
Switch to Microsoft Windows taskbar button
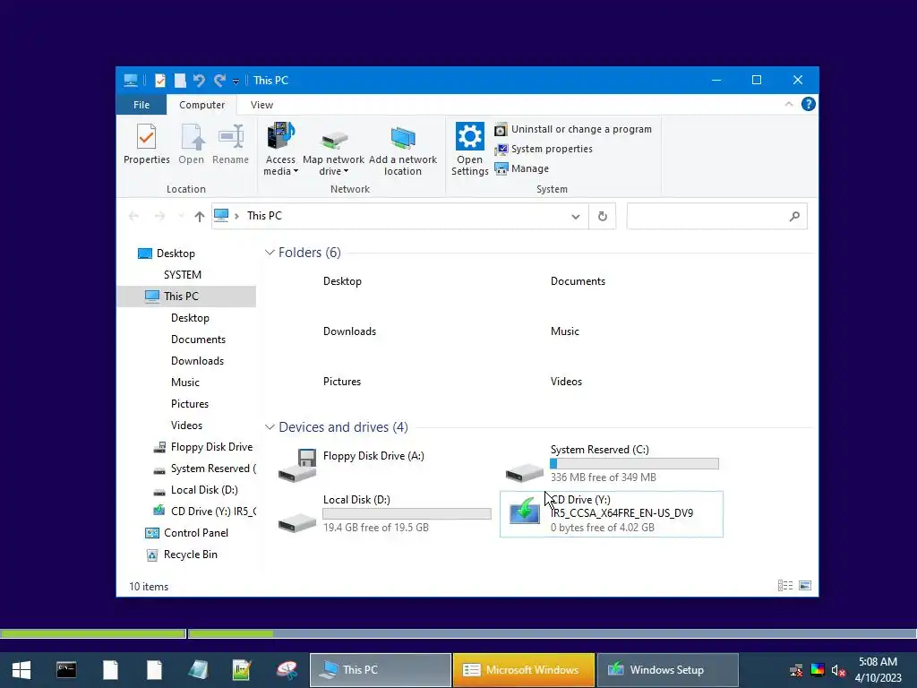click(523, 670)
